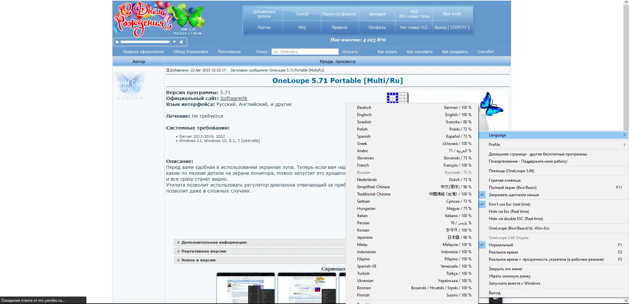Go to Трекер
This screenshot has width=629, height=304.
click(x=302, y=14)
